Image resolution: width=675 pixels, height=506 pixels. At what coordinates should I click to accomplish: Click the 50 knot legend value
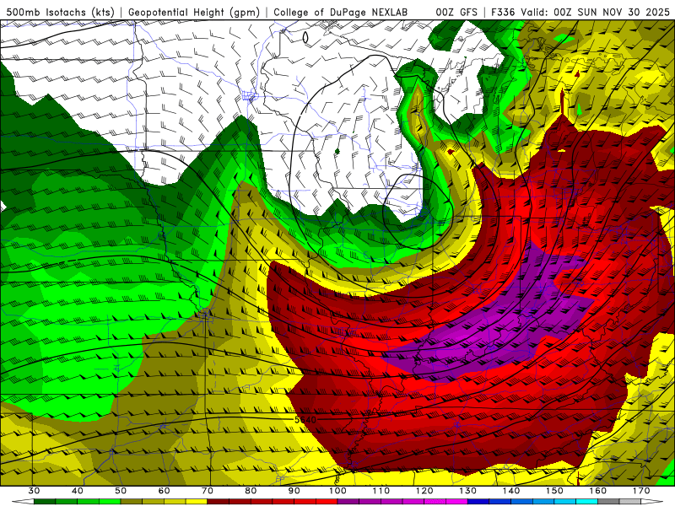[x=121, y=491]
